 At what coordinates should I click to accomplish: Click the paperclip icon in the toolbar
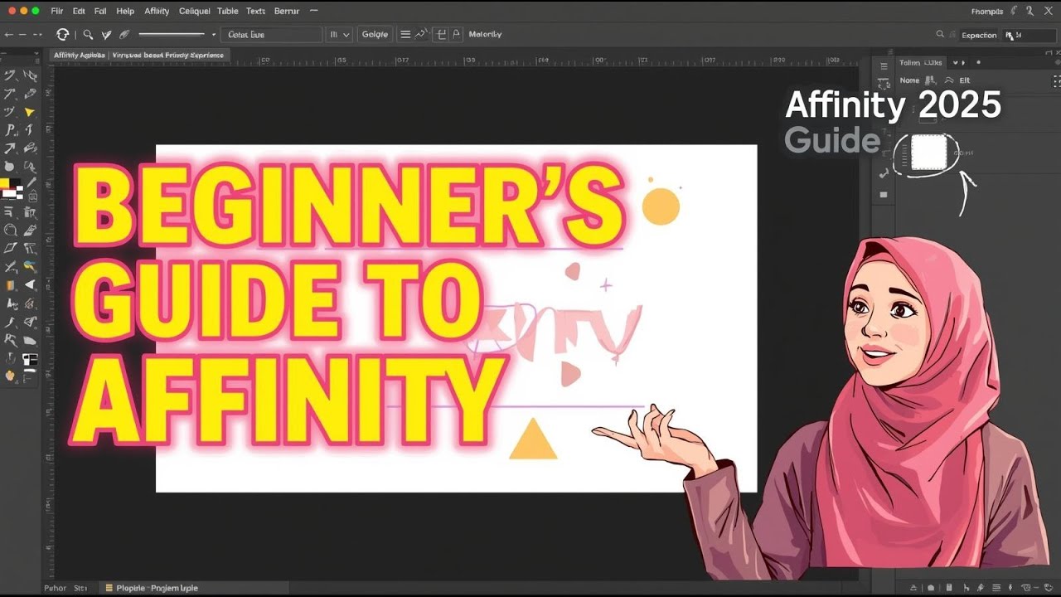click(124, 35)
